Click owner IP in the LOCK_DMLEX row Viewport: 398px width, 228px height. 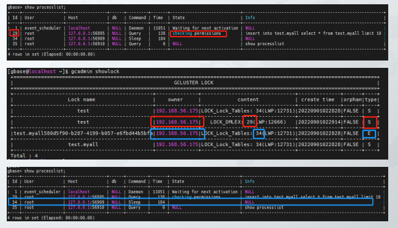177,122
